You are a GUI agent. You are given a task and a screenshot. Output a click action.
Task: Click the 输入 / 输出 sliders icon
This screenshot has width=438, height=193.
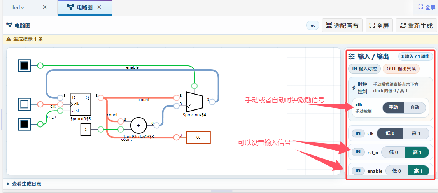[352, 56]
